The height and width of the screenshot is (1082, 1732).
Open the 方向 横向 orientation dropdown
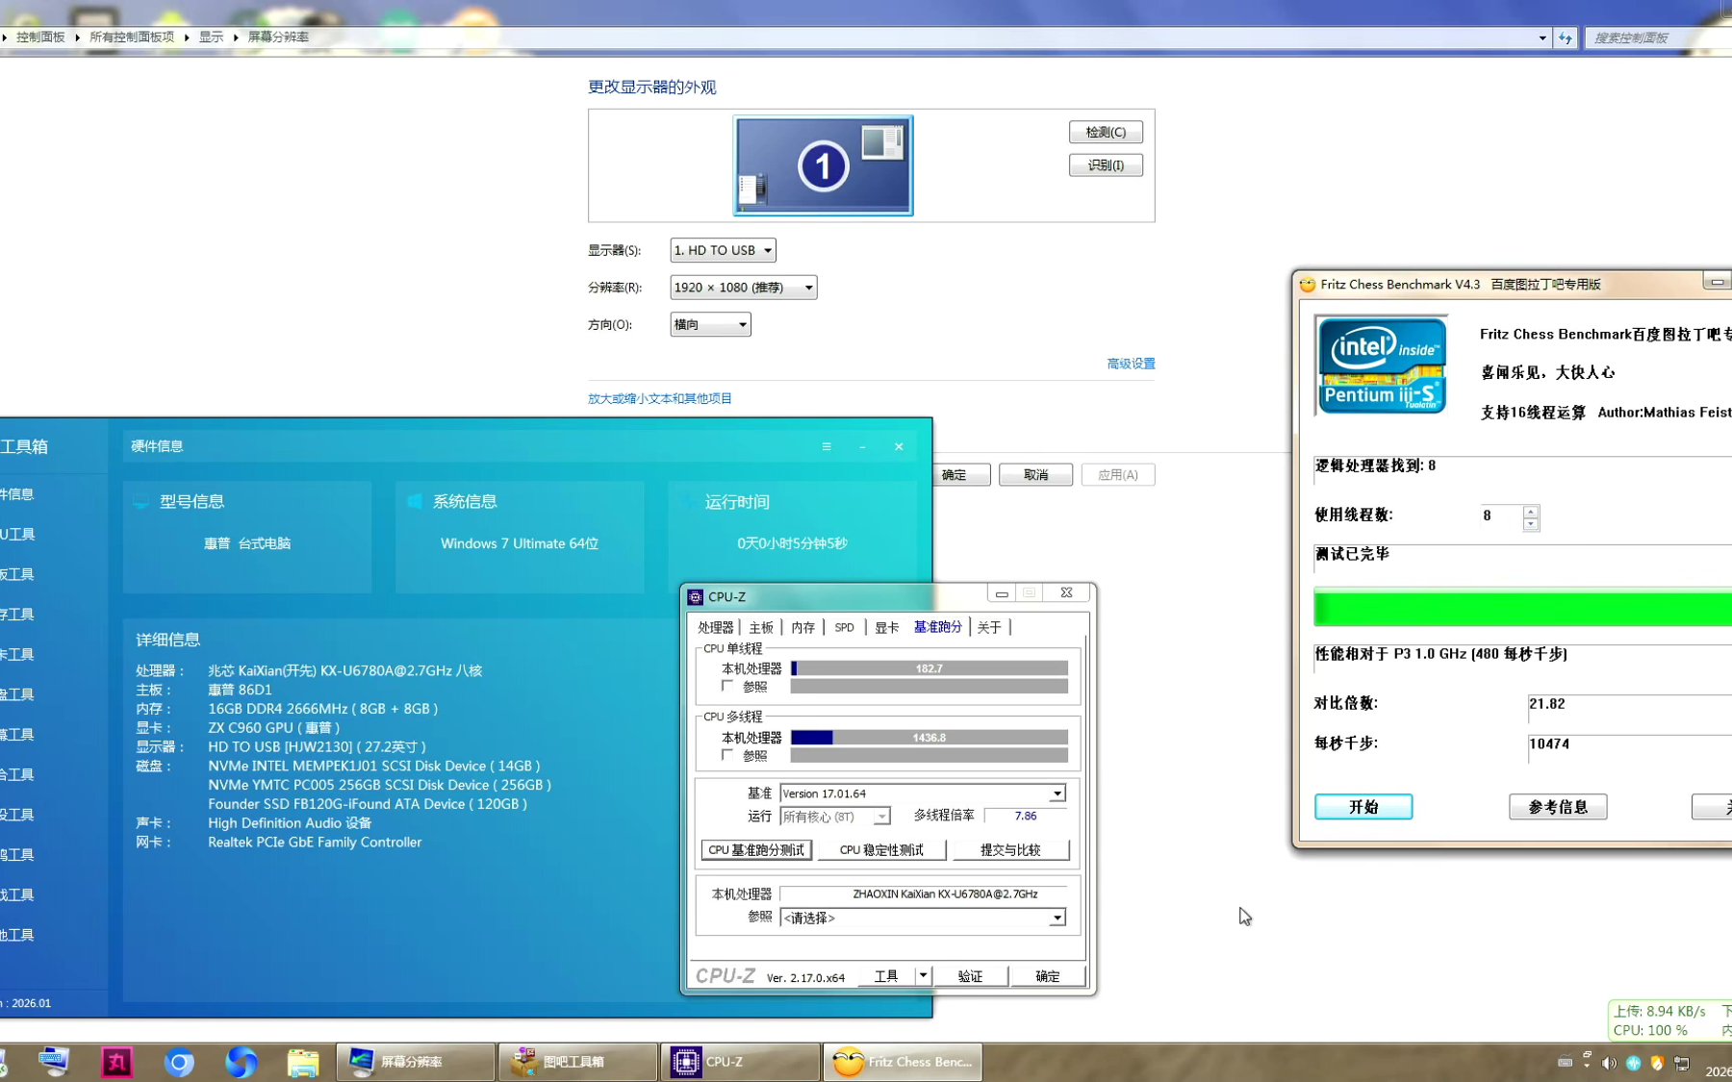(710, 325)
